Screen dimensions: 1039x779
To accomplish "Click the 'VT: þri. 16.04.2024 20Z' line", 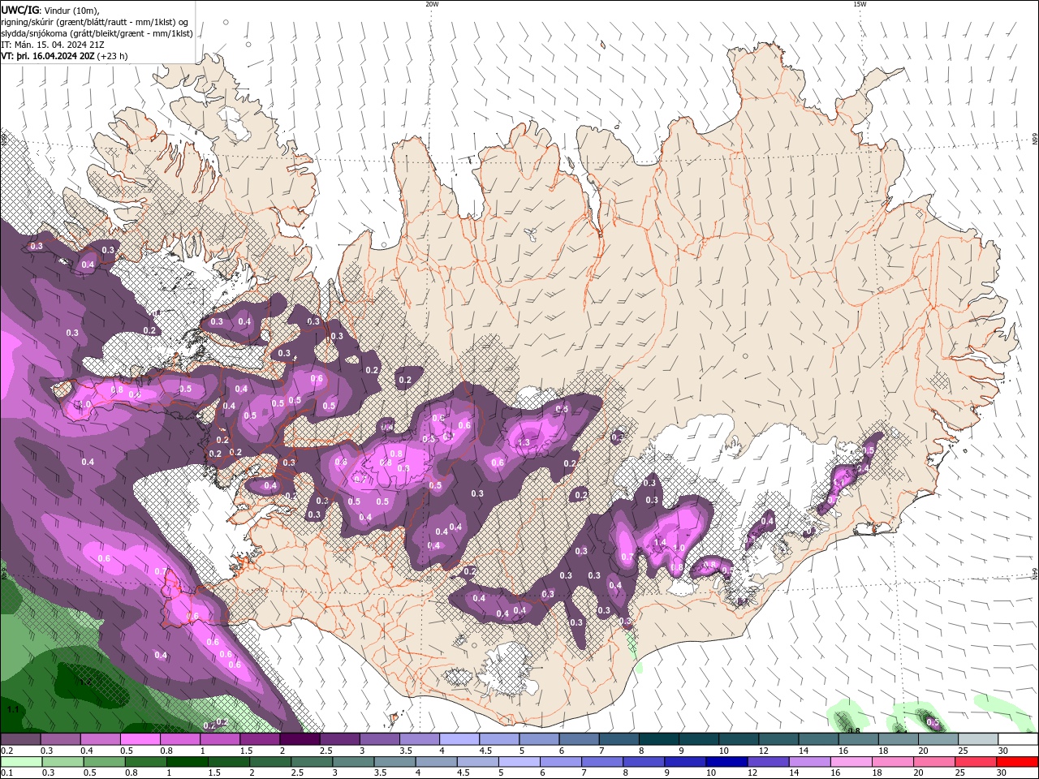I will (48, 56).
